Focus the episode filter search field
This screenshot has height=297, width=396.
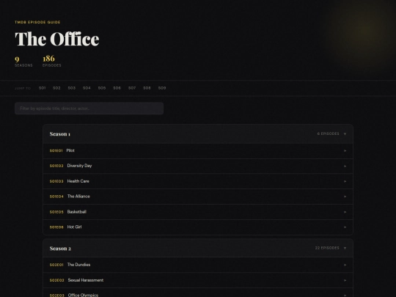coord(89,109)
